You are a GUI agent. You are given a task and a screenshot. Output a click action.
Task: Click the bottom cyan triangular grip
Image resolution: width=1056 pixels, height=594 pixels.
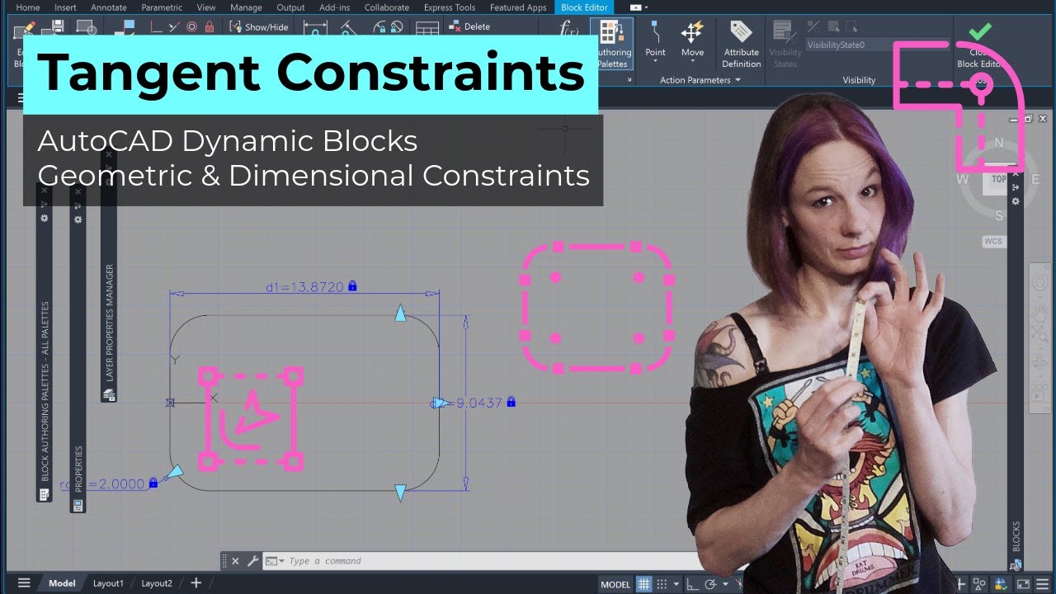coord(400,493)
